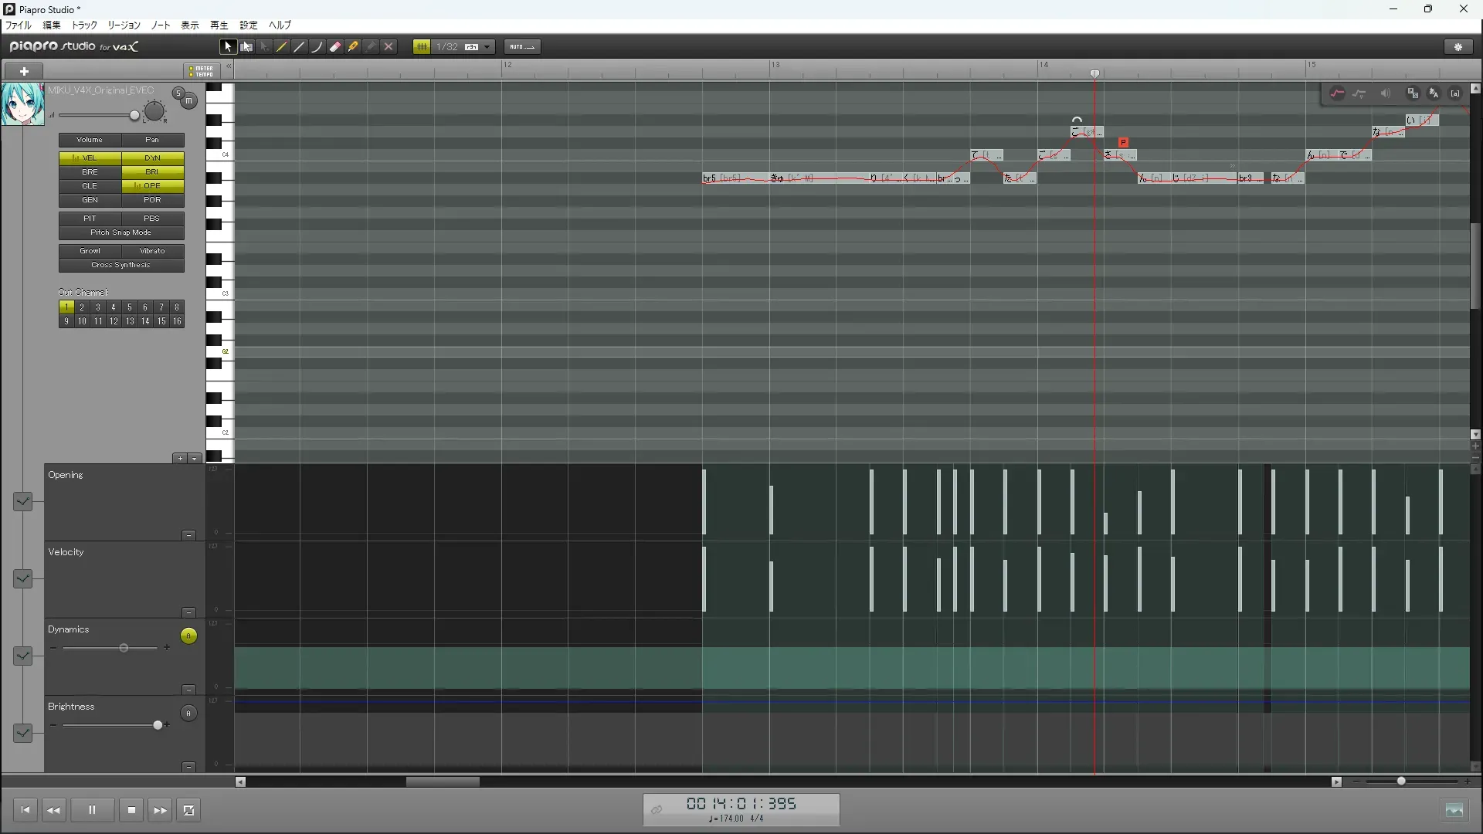1483x834 pixels.
Task: Click the add track plus button
Action: (24, 71)
